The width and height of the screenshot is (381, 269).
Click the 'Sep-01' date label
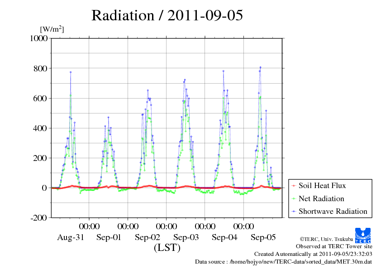(x=109, y=237)
